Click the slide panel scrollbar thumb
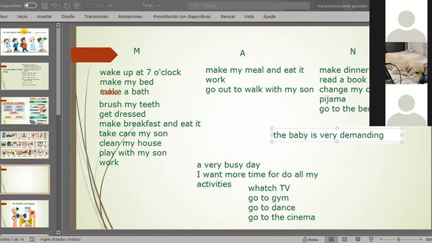 (58, 72)
